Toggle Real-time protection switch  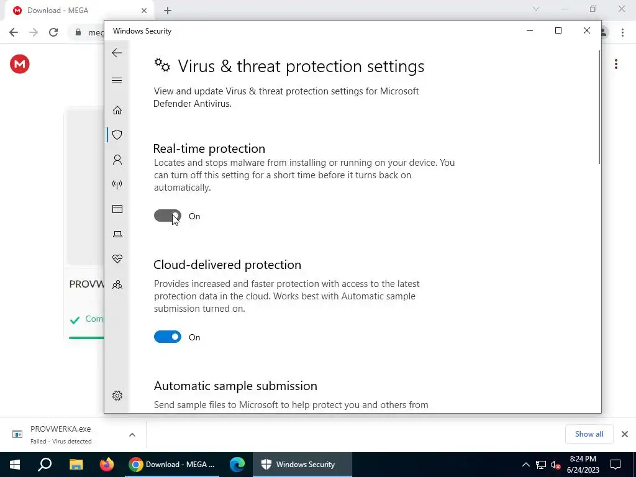point(168,216)
